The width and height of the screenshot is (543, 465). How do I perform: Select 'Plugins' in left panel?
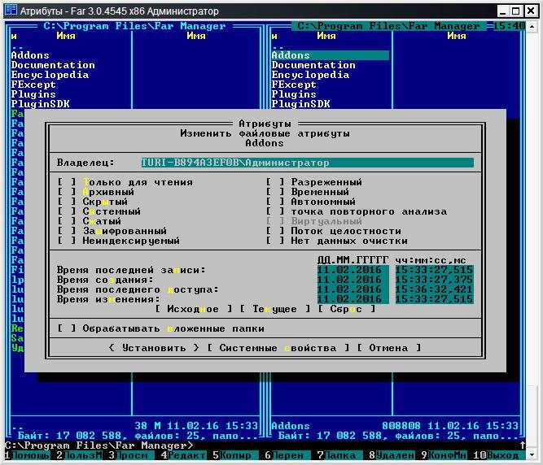(x=33, y=94)
